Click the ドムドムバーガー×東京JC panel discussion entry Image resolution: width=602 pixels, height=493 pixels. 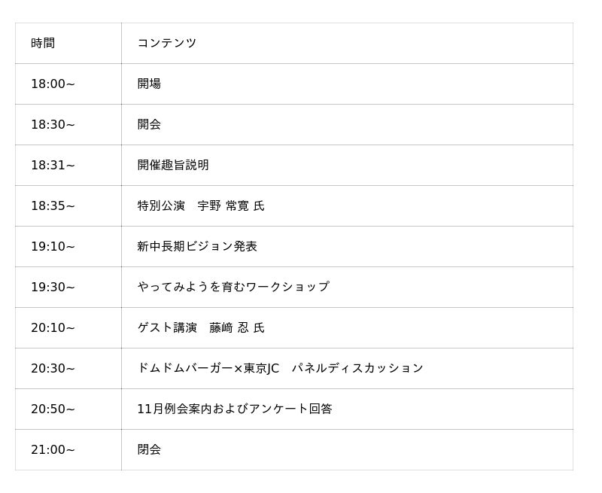[280, 369]
